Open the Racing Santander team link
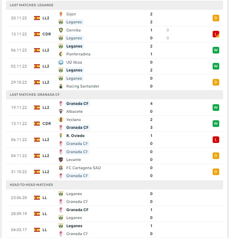The height and width of the screenshot is (238, 229). [83, 86]
